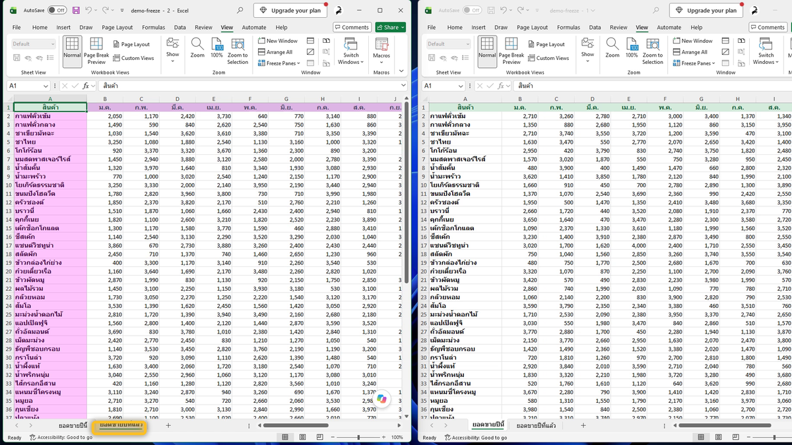Click Redo arrow in left Excel window
The height and width of the screenshot is (445, 792).
[107, 11]
